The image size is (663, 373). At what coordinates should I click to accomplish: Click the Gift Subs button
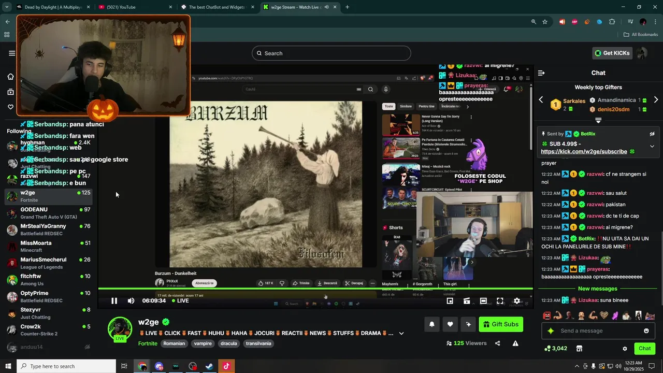[x=501, y=324]
